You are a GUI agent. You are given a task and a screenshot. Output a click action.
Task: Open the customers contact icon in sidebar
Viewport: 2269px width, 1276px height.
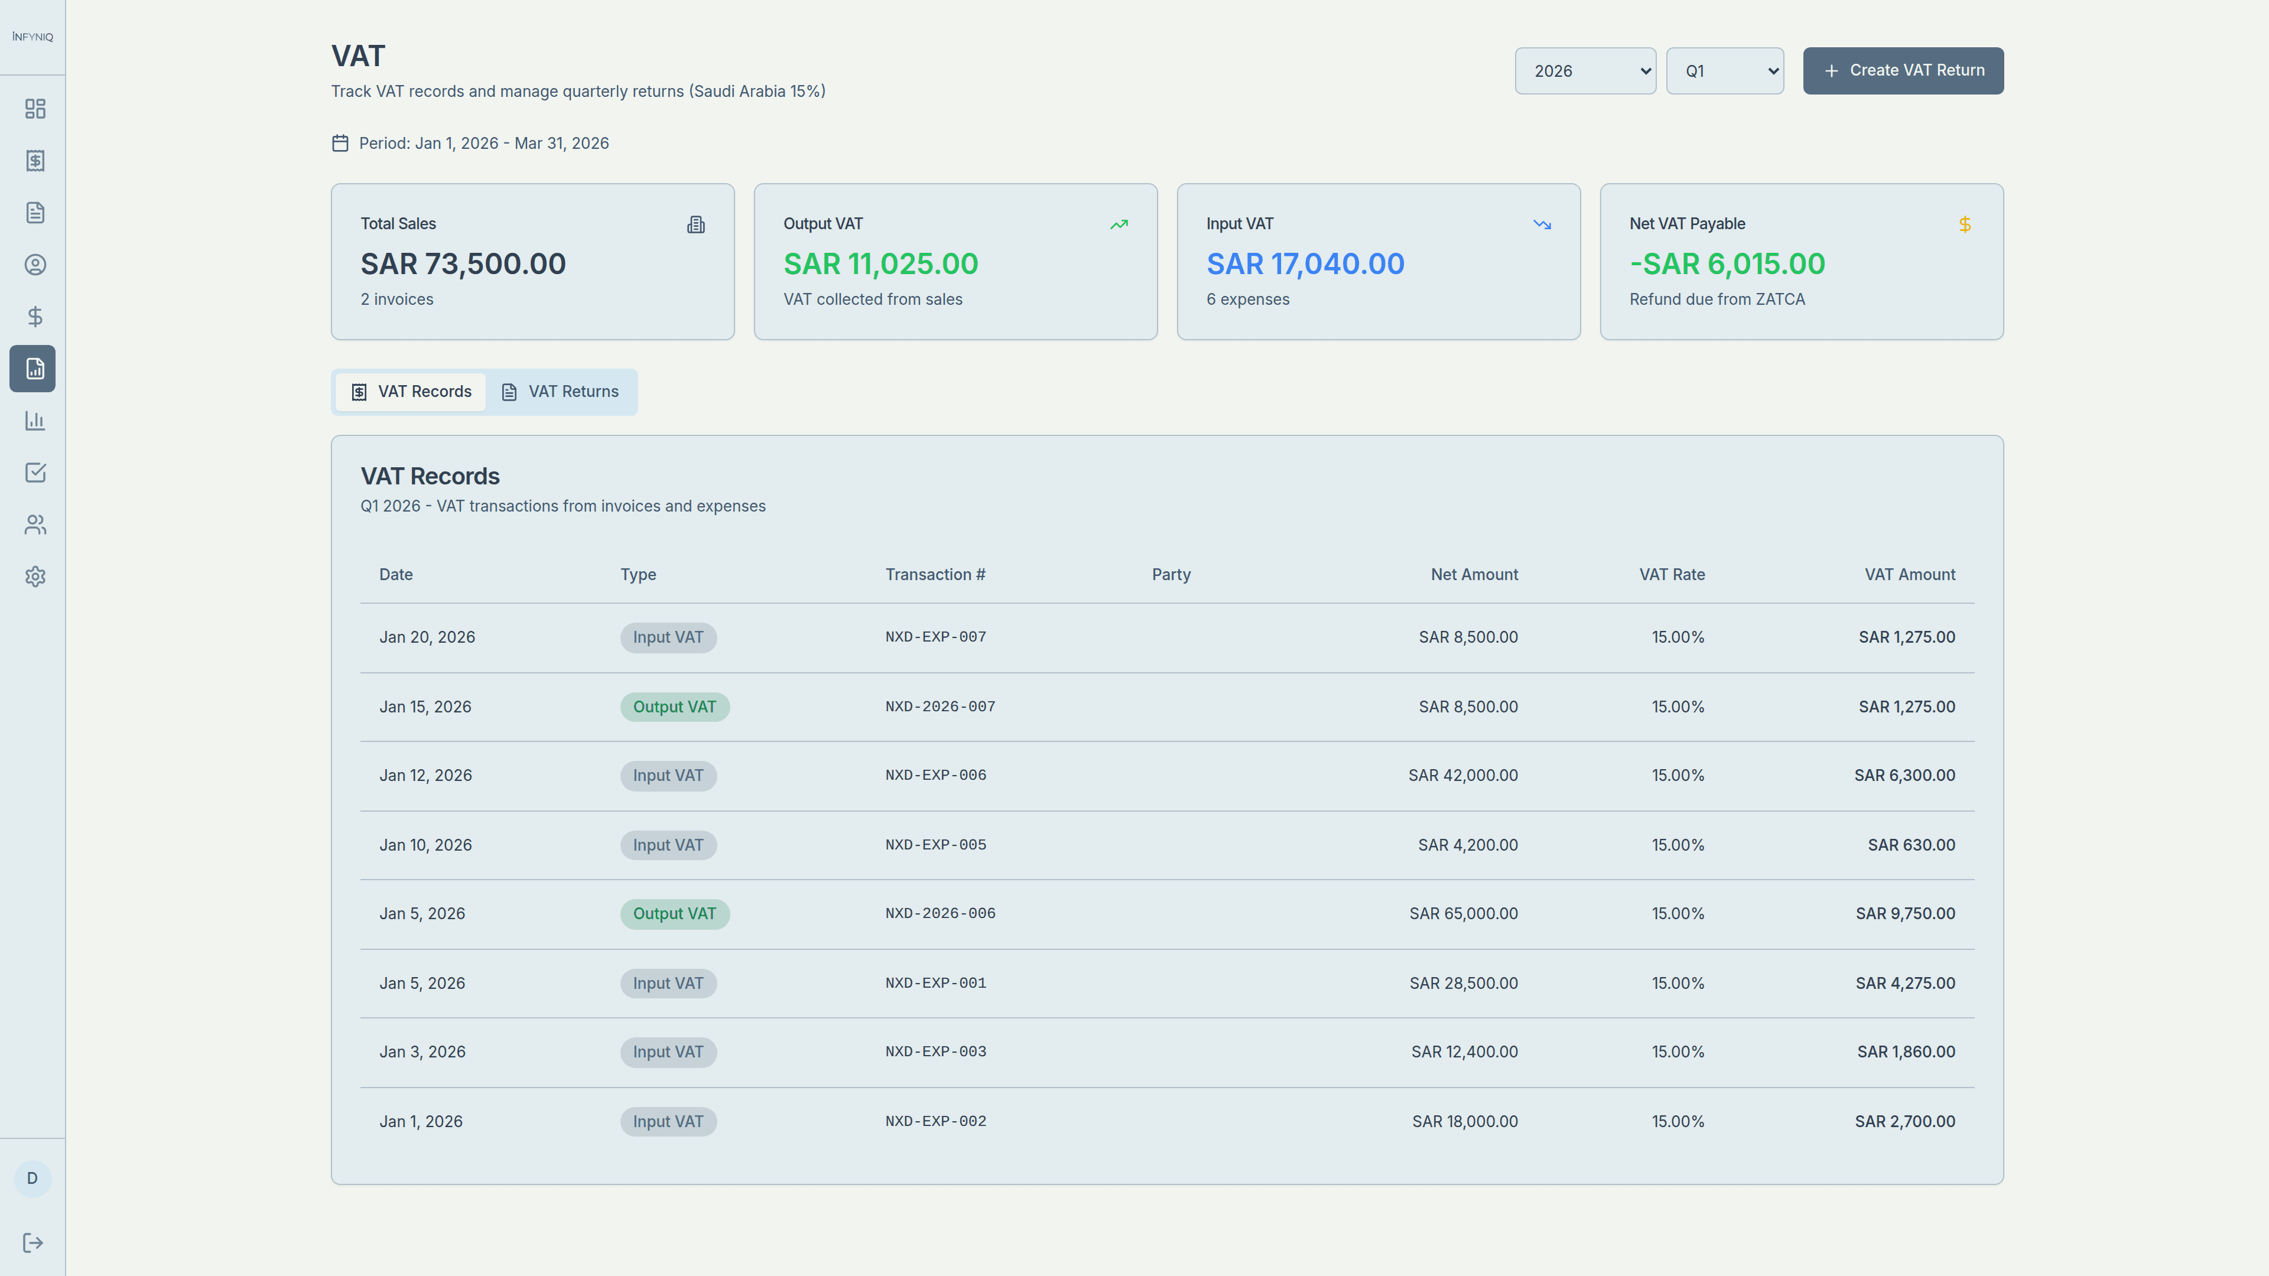pos(35,264)
